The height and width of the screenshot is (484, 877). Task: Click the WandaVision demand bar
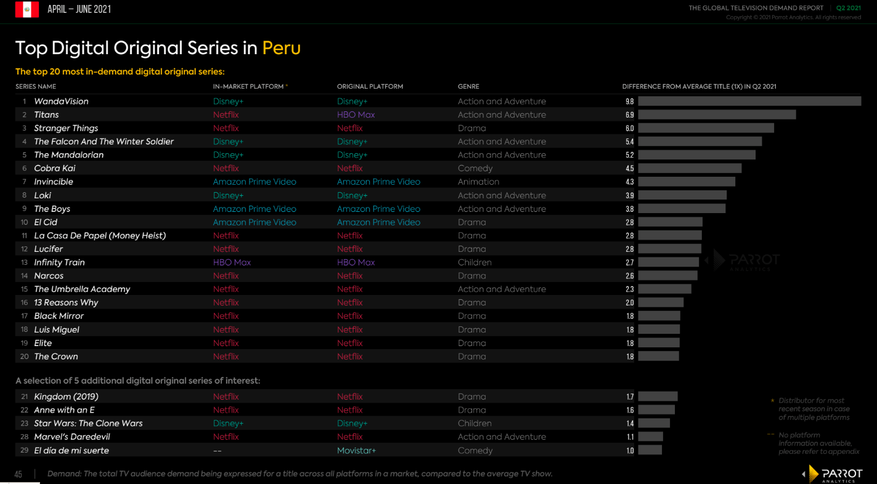pos(749,101)
